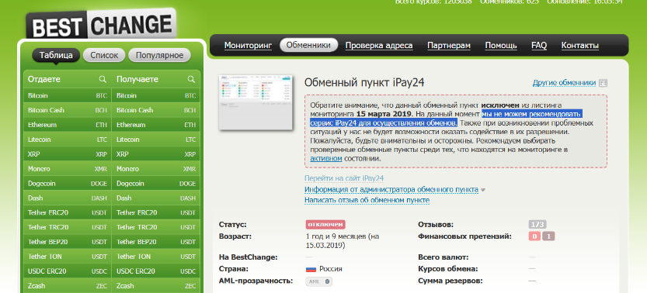Select Ethereum in the Получаете column
This screenshot has height=293, width=647.
pyautogui.click(x=156, y=125)
